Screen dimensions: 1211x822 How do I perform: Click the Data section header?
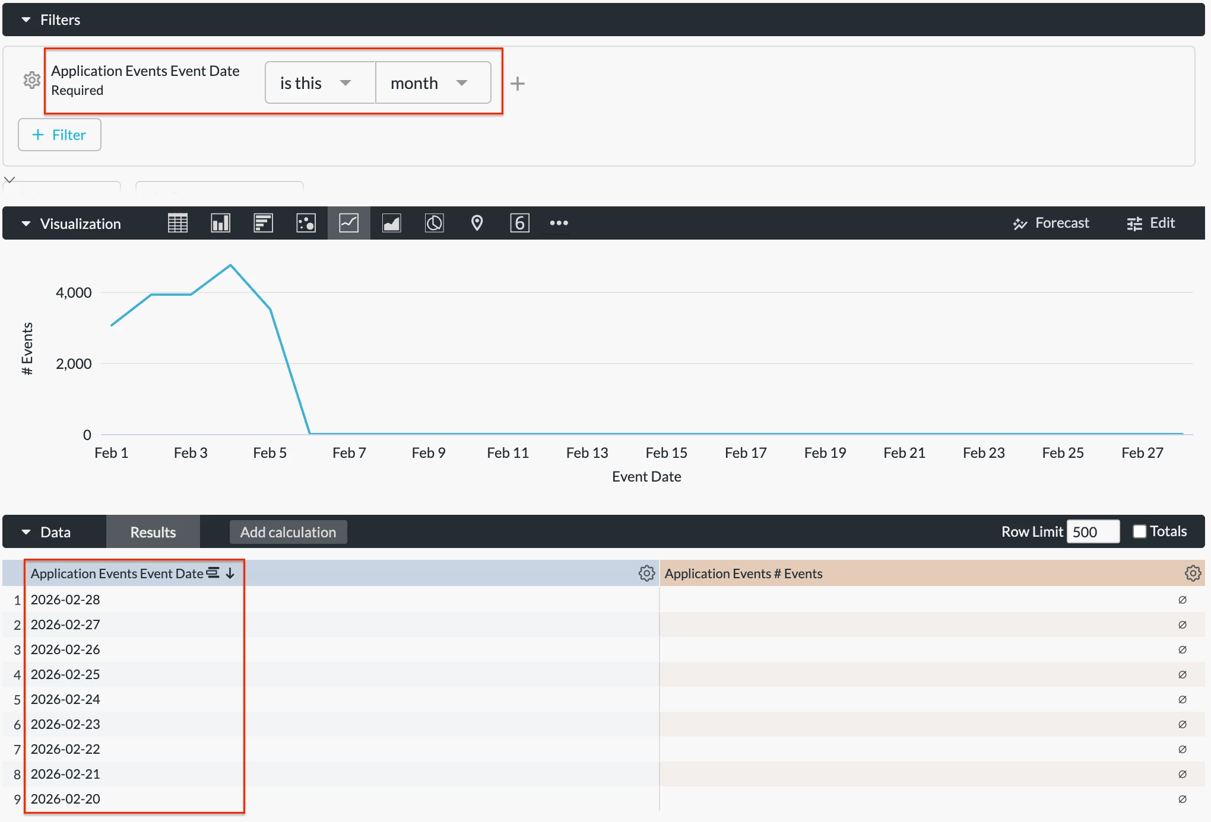(x=55, y=532)
